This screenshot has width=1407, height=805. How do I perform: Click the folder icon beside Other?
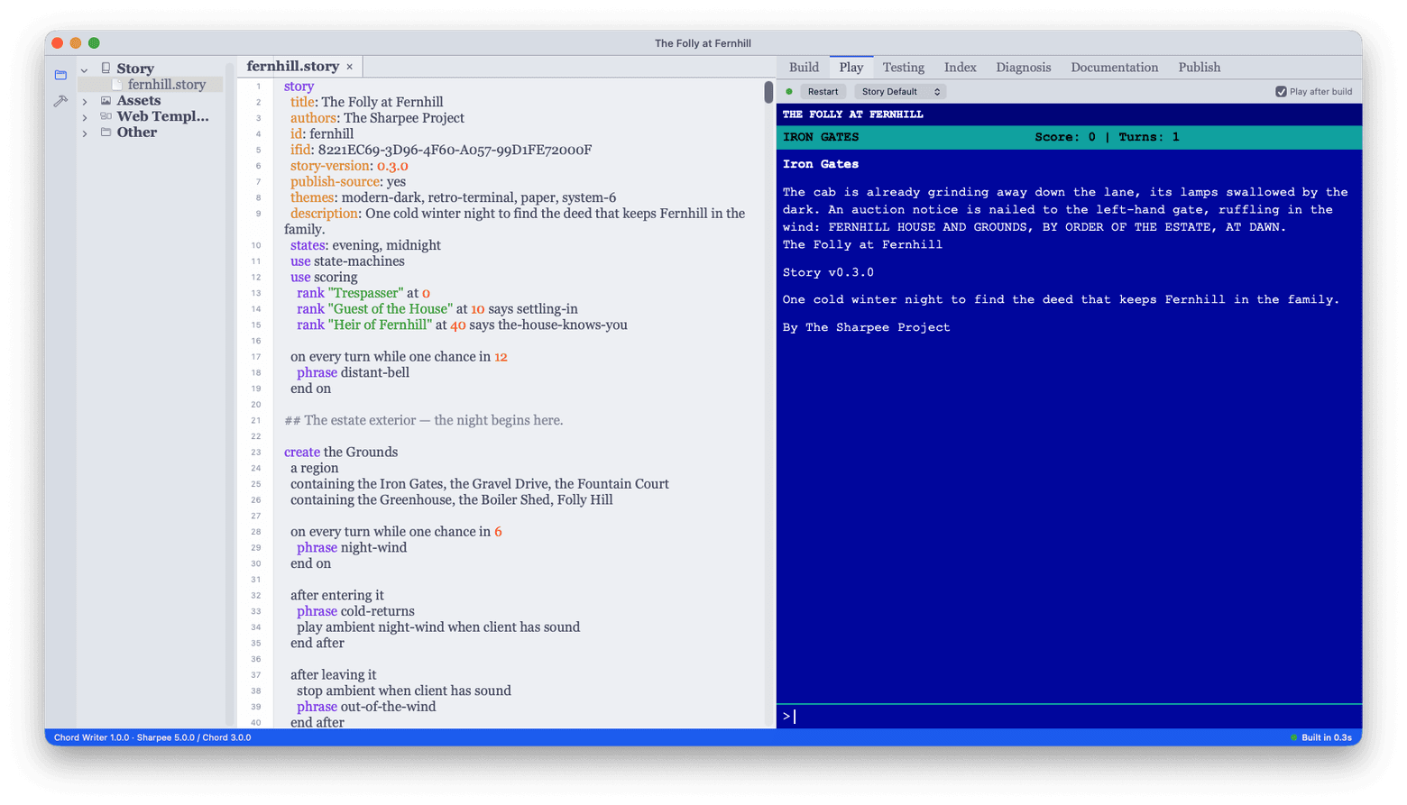point(106,133)
